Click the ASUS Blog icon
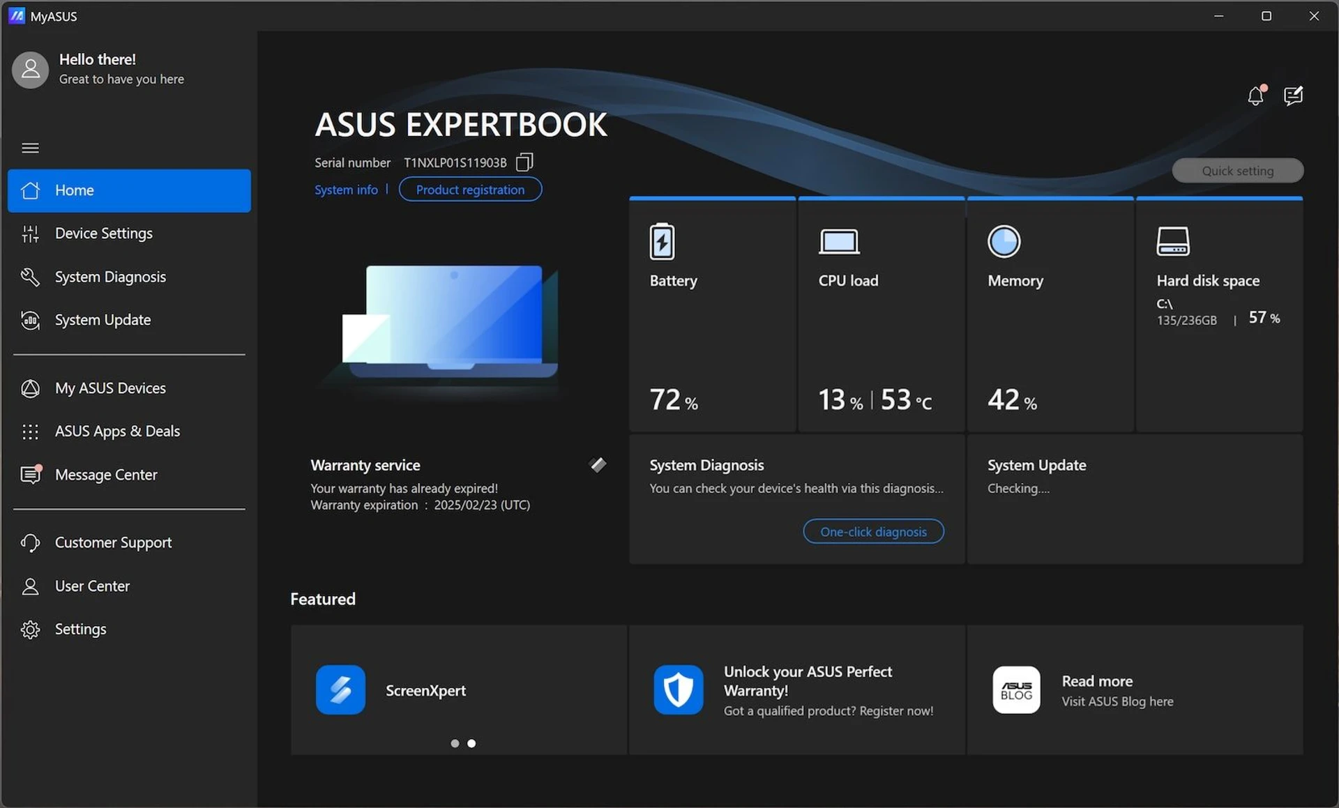 [x=1016, y=689]
